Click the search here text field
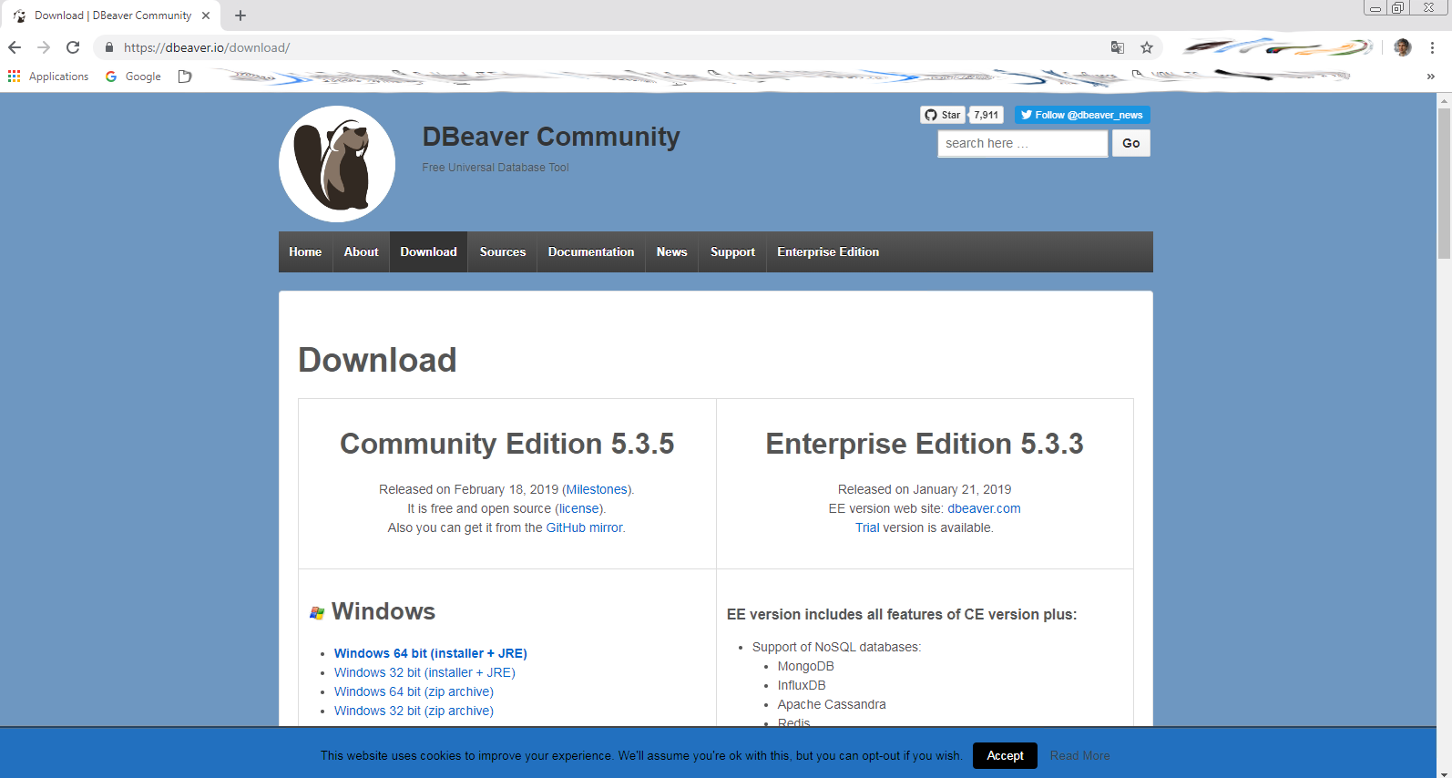1452x778 pixels. [x=1022, y=143]
